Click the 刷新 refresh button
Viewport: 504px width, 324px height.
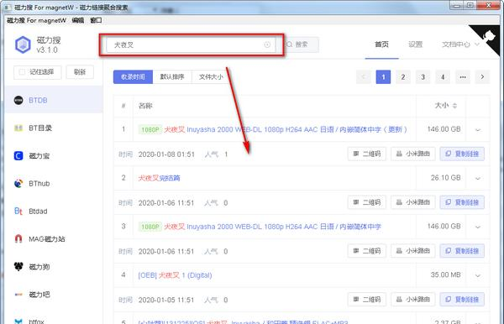click(x=80, y=72)
